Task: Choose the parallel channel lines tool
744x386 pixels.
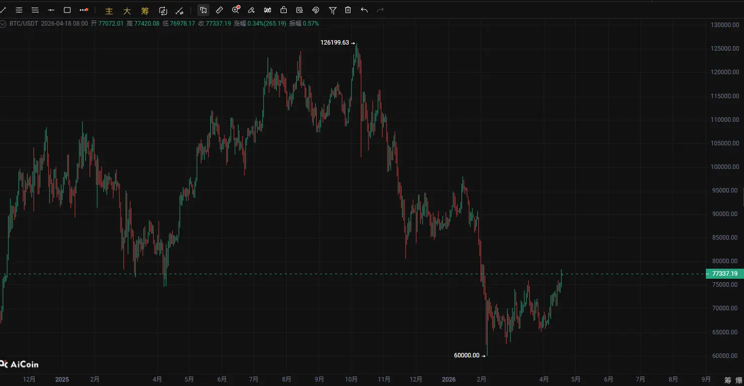Action: (x=19, y=10)
